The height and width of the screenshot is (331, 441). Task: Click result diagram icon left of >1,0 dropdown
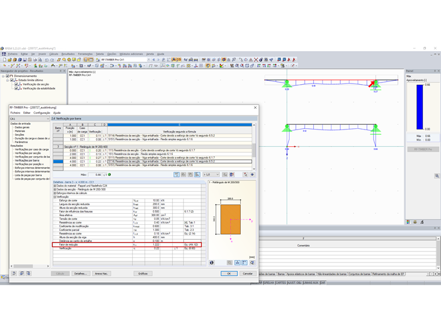tap(197, 175)
